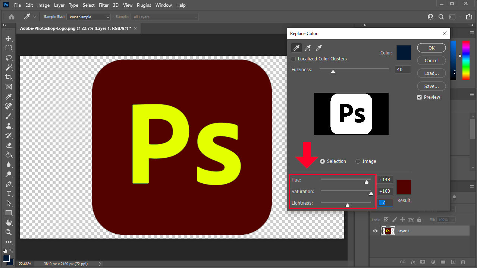This screenshot has height=268, width=477.
Task: Click OK in Replace Color dialog
Action: 432,48
